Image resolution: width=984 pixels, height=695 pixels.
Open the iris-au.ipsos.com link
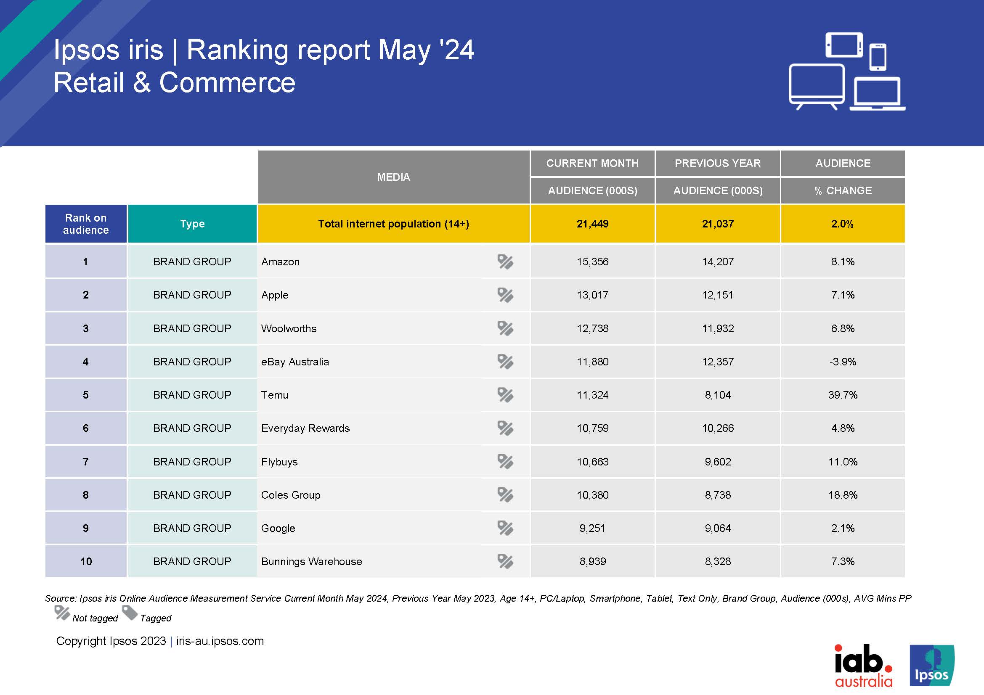point(220,641)
